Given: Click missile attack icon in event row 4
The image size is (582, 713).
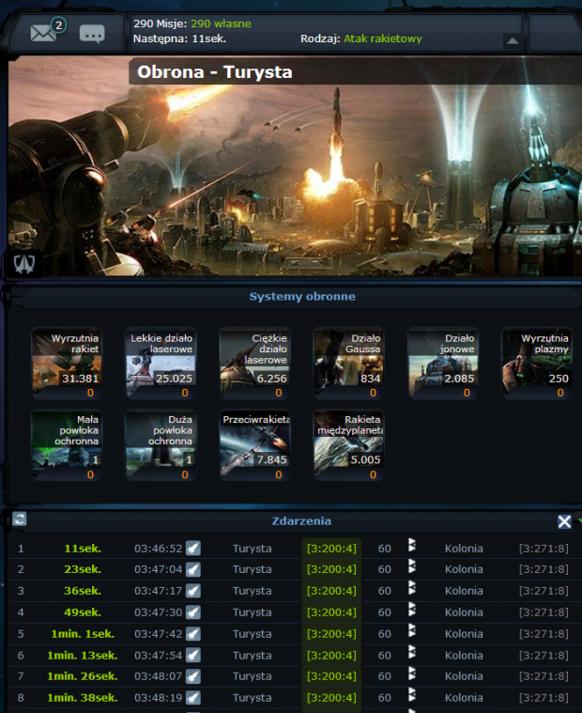Looking at the screenshot, I should click(x=193, y=612).
